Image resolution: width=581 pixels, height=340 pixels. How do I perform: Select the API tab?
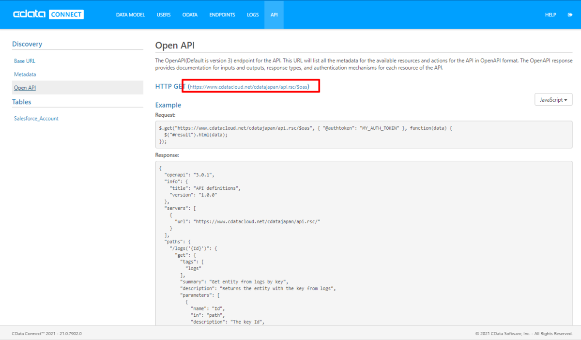pyautogui.click(x=274, y=15)
